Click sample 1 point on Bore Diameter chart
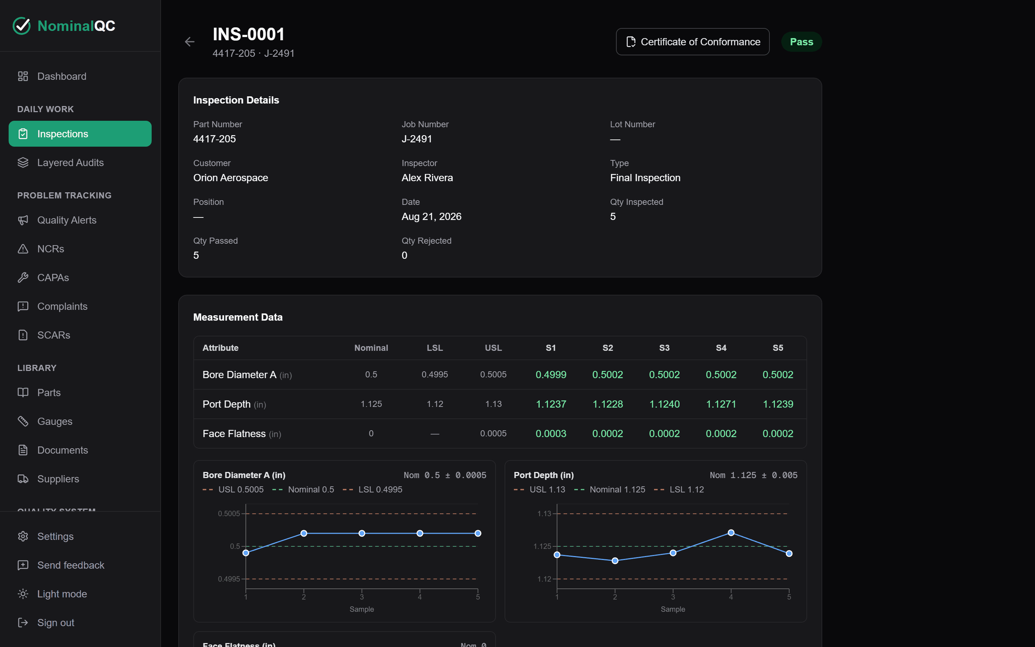The width and height of the screenshot is (1035, 647). pos(246,553)
